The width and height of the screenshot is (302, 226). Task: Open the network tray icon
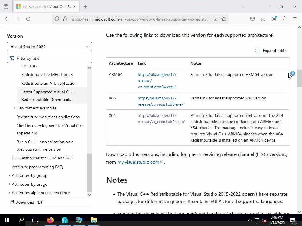pyautogui.click(x=257, y=220)
